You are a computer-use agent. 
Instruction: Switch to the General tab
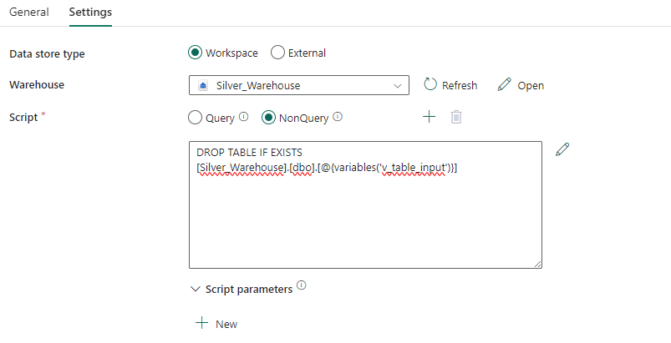point(28,13)
